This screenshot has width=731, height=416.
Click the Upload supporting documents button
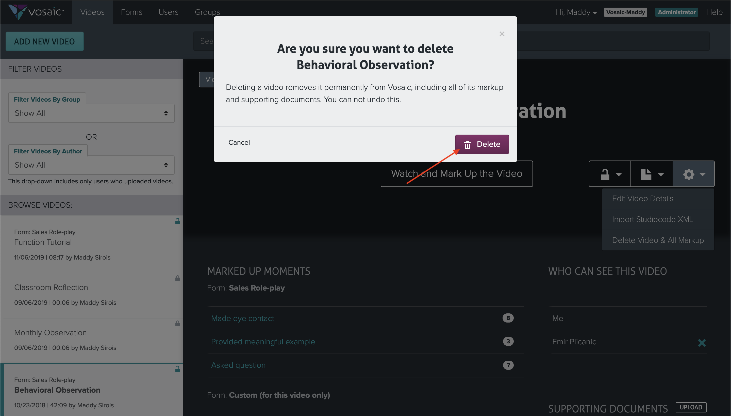pyautogui.click(x=690, y=407)
